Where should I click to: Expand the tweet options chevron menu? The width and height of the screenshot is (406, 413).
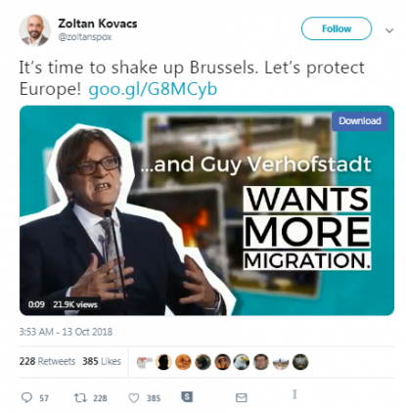[x=389, y=30]
